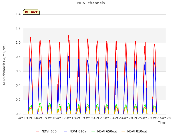This screenshot has height=137, width=183.
Task: Click the 0.2 y-axis tick label
Action: [x=18, y=100]
